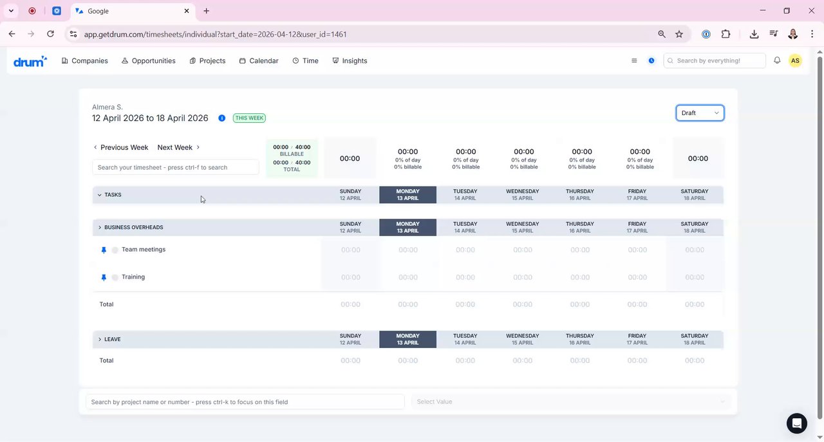Viewport: 824px width, 442px height.
Task: Toggle the circle next to Training
Action: [115, 278]
